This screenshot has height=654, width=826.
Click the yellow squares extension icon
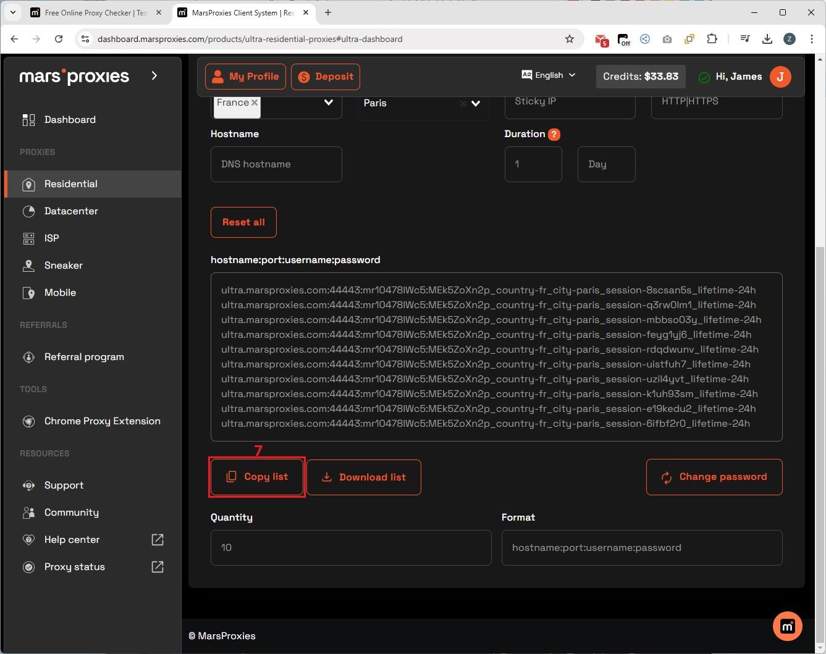689,39
